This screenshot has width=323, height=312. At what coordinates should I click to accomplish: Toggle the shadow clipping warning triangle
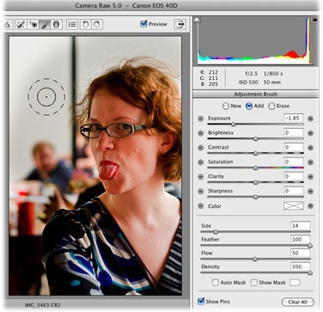pyautogui.click(x=197, y=20)
